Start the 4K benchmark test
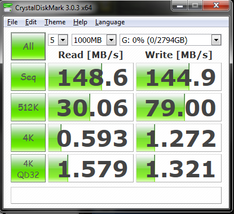 pyautogui.click(x=28, y=138)
